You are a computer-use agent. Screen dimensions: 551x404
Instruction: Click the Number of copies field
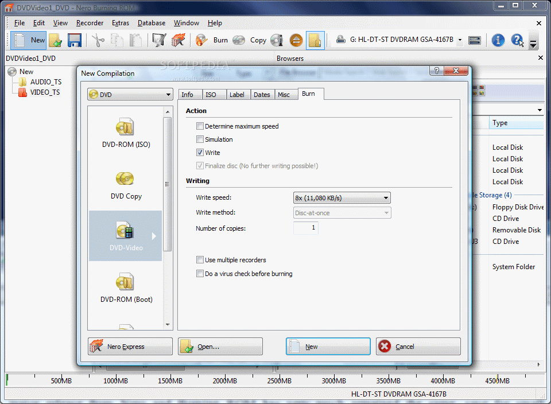coord(306,228)
